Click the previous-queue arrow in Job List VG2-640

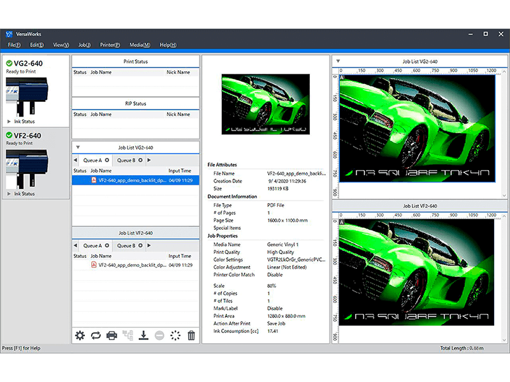75,160
